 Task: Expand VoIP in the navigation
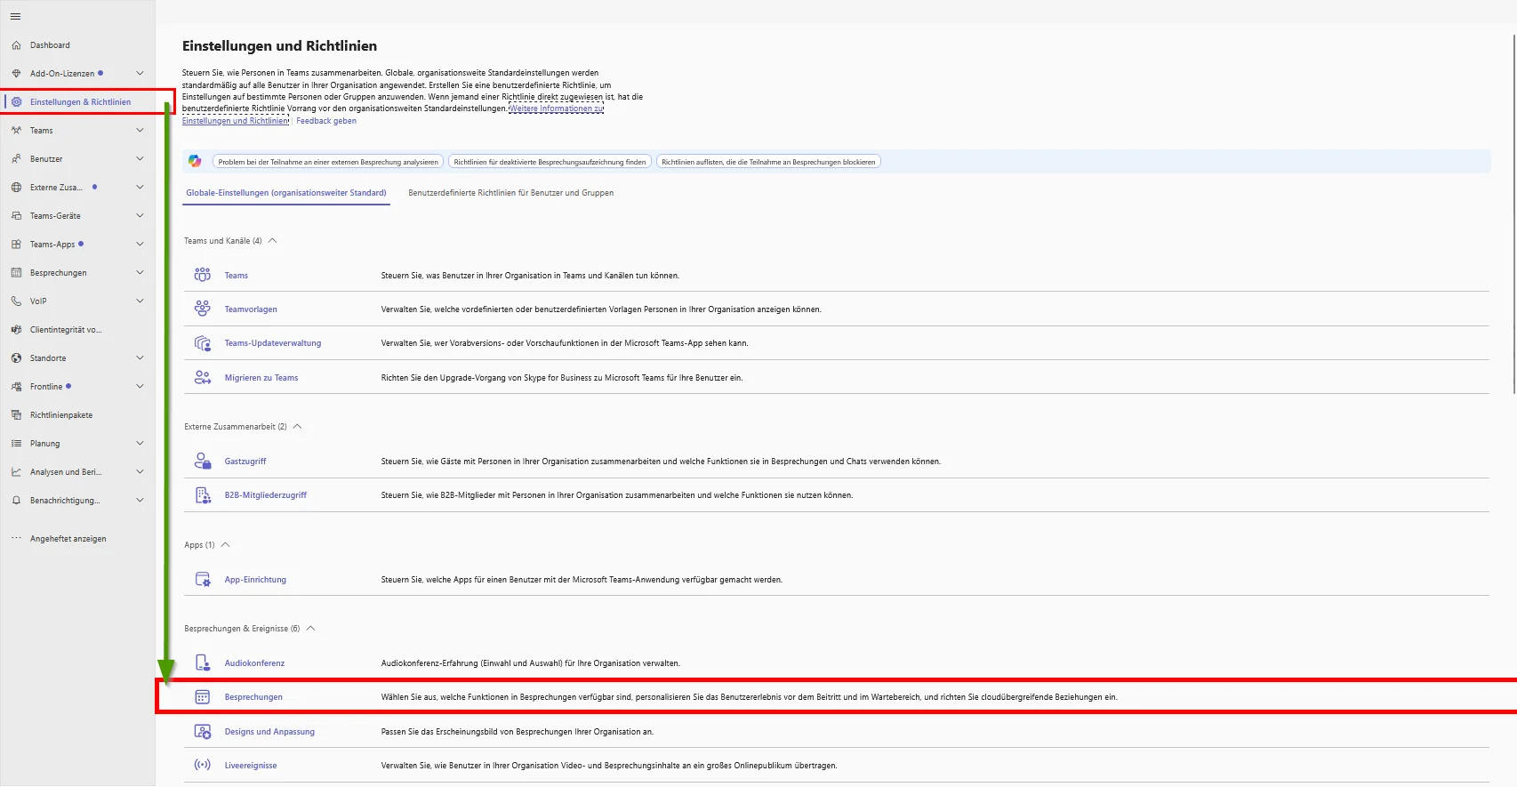coord(140,301)
